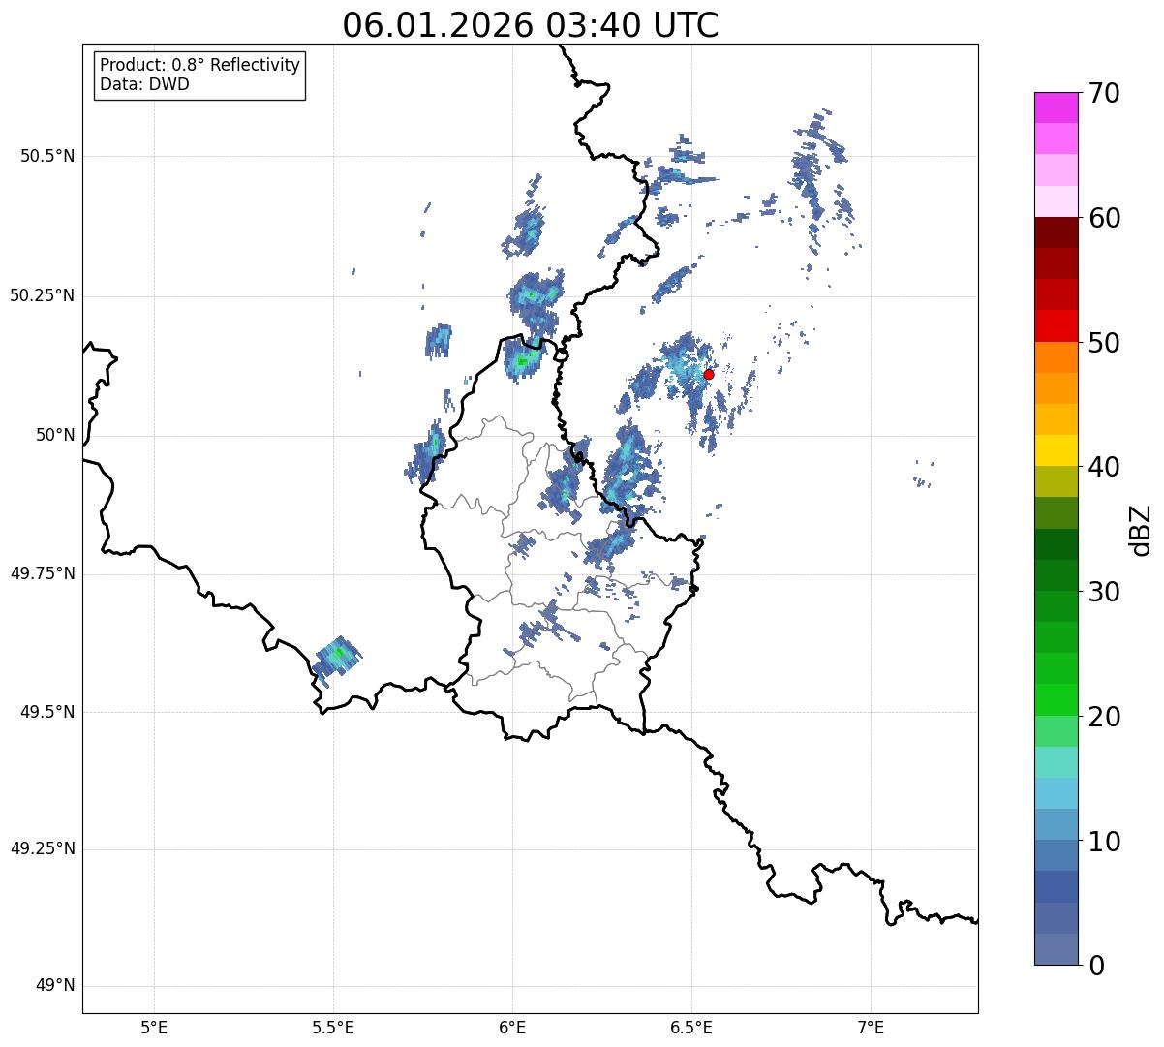Image resolution: width=1164 pixels, height=1047 pixels.
Task: Click the green-core echo on Luxembourg's northern tip
Action: coord(524,359)
